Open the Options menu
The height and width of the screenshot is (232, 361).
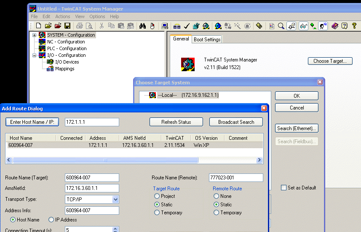[x=97, y=16]
